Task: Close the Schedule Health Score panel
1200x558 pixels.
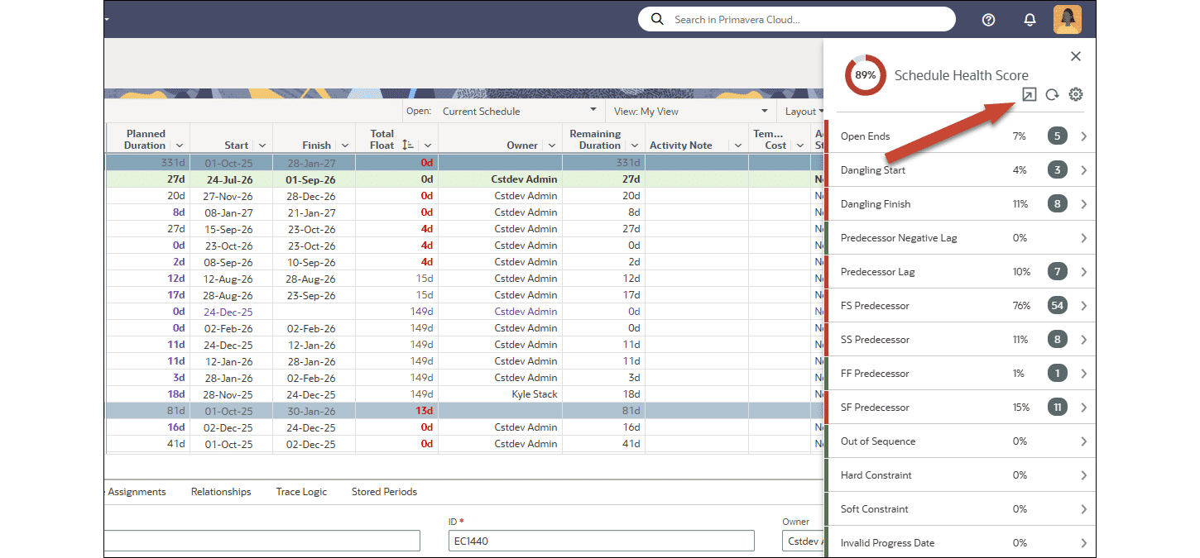Action: coord(1075,56)
